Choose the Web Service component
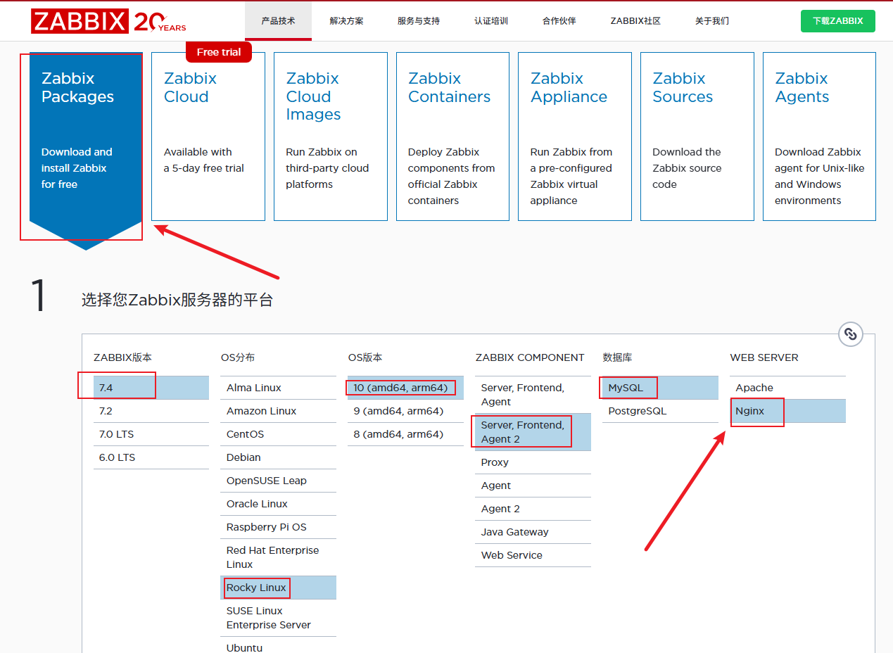This screenshot has height=653, width=893. (533, 555)
